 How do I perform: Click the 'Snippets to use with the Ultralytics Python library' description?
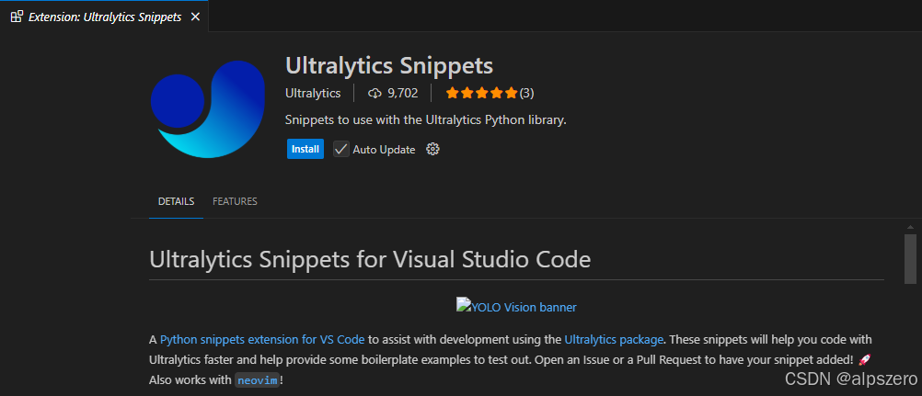[426, 119]
